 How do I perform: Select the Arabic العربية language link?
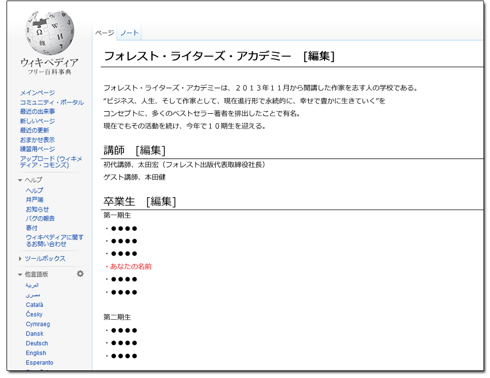32,285
